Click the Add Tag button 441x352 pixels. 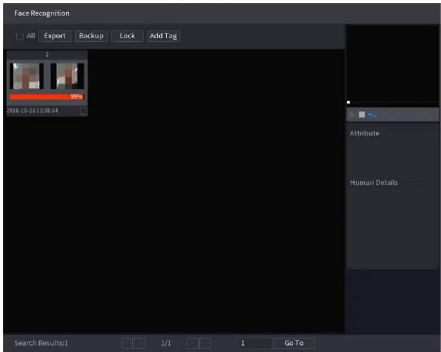164,36
